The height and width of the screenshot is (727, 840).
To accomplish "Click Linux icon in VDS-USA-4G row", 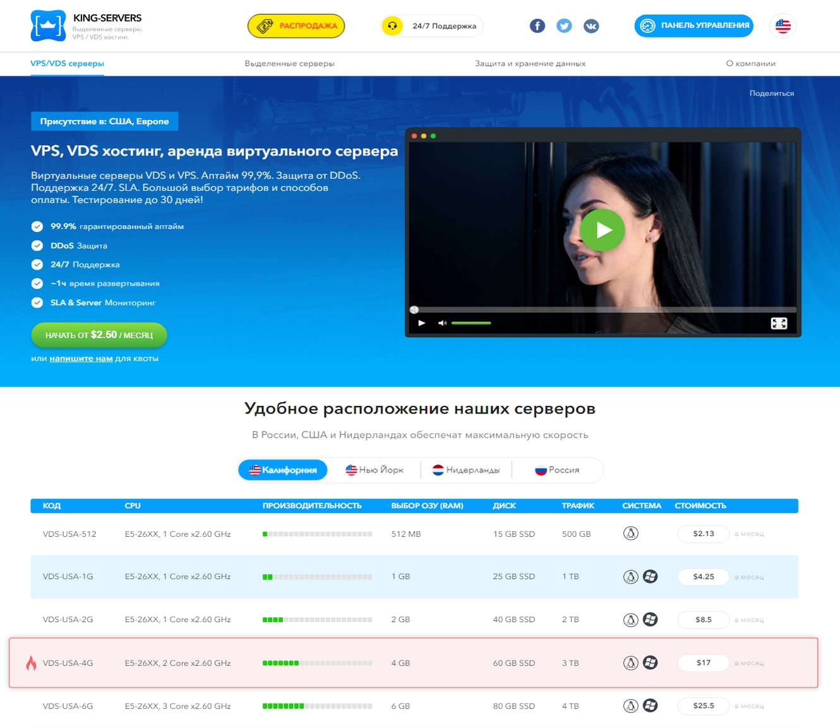I will coord(631,663).
